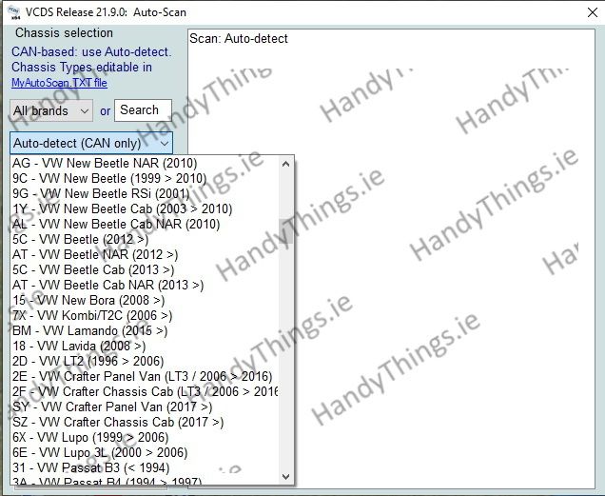Select AG - VW New Beetle NAR (2010)
The width and height of the screenshot is (605, 496).
coord(145,164)
